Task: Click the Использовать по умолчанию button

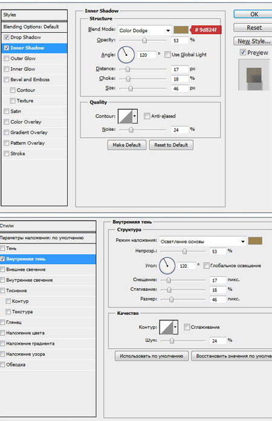Action: click(x=151, y=356)
